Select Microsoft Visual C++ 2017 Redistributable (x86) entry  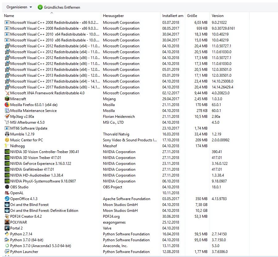[55, 87]
